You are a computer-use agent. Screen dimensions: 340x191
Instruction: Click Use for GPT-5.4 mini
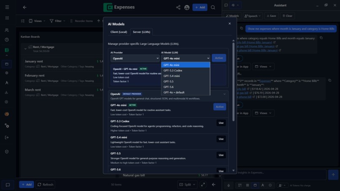(x=221, y=139)
